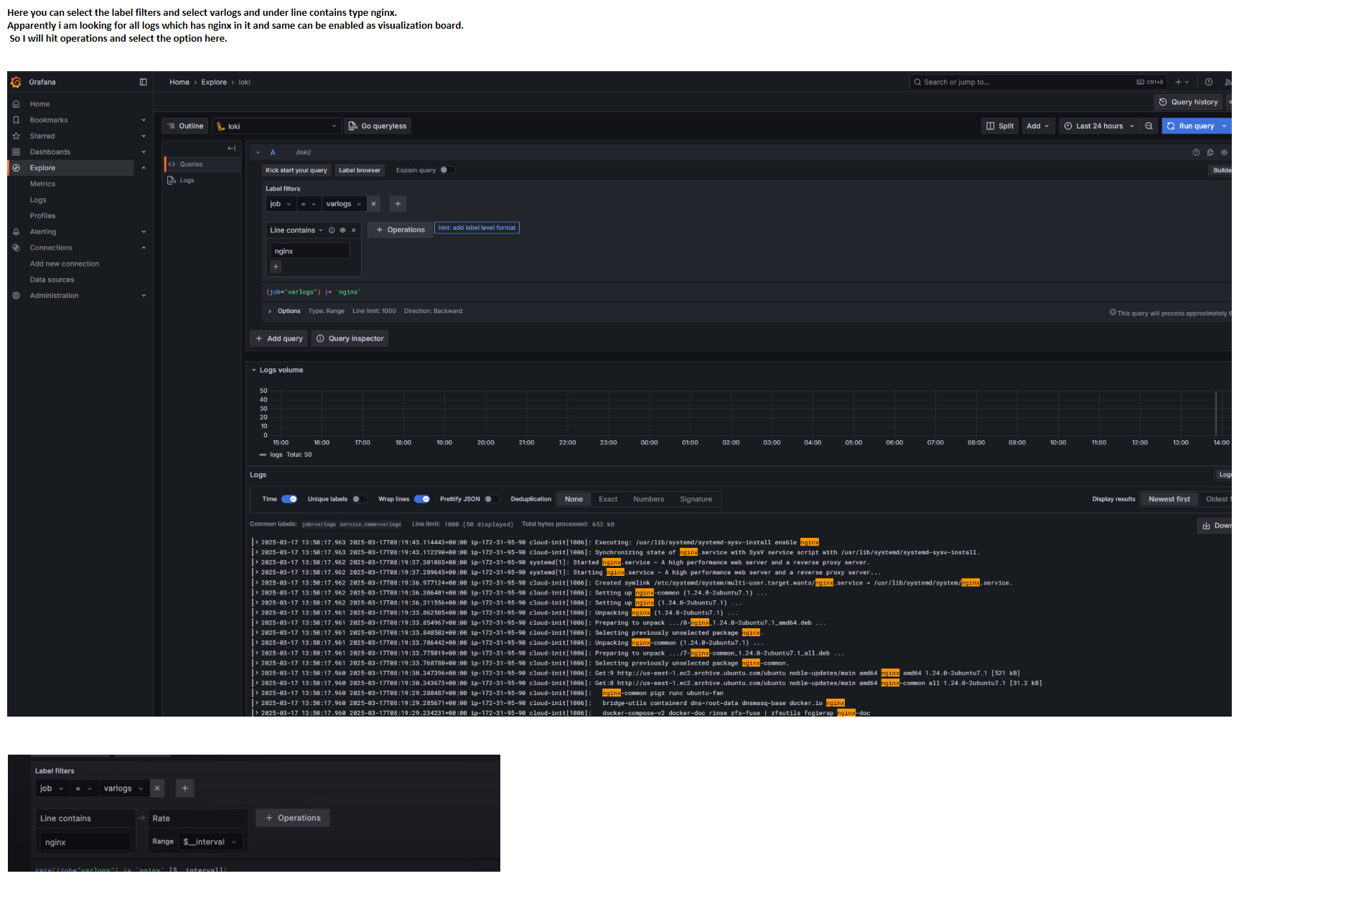
Task: Select Numbers deduplication tab
Action: pyautogui.click(x=648, y=499)
